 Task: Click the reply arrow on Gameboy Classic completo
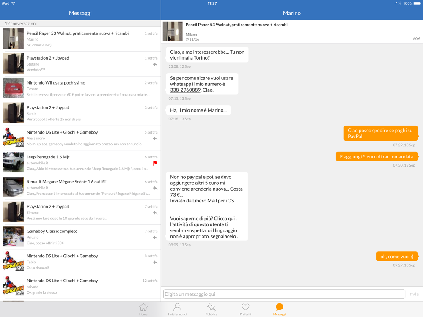(x=155, y=238)
